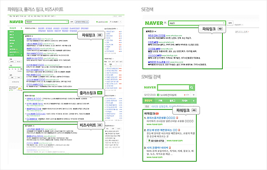Image resolution: width=267 pixels, height=170 pixels.
Task: Click the 파워링크 AD callout in SE검색
Action: 212,29
